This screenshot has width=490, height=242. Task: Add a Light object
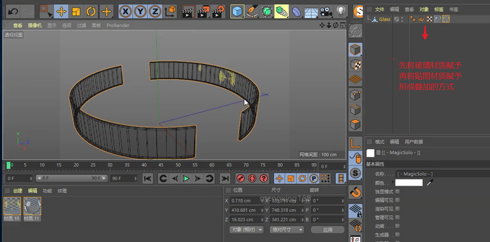coord(340,11)
